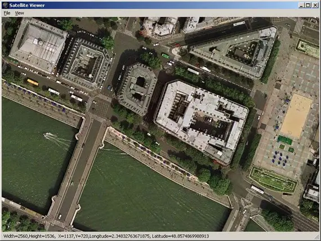Select the large flat-roofed theatre building top-left

click(x=38, y=46)
